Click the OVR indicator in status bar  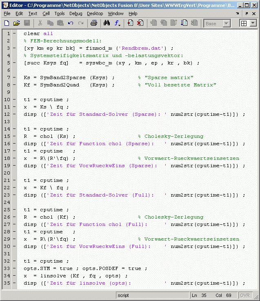244,295
